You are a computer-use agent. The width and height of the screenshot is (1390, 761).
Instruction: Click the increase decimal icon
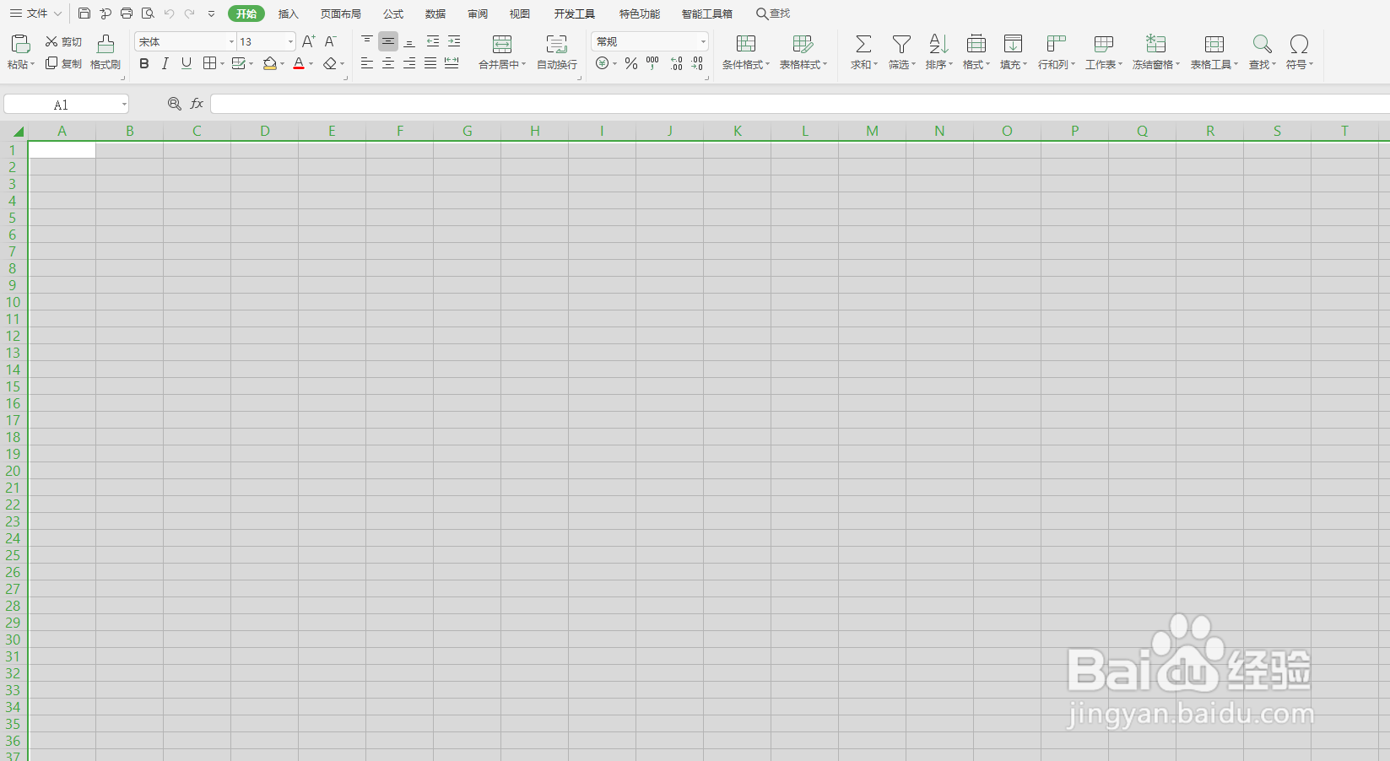tap(677, 63)
